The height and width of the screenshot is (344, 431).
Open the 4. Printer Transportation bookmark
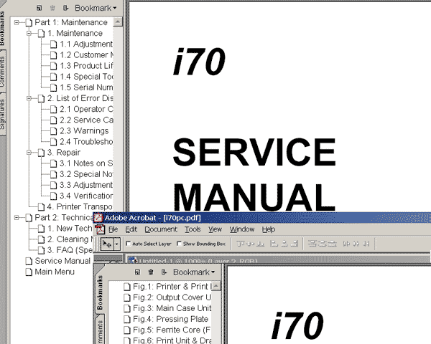tap(80, 207)
